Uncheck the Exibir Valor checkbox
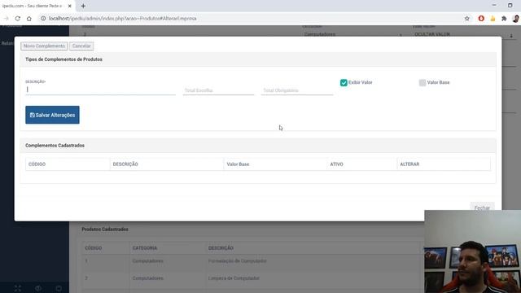Image resolution: width=521 pixels, height=293 pixels. coord(344,83)
